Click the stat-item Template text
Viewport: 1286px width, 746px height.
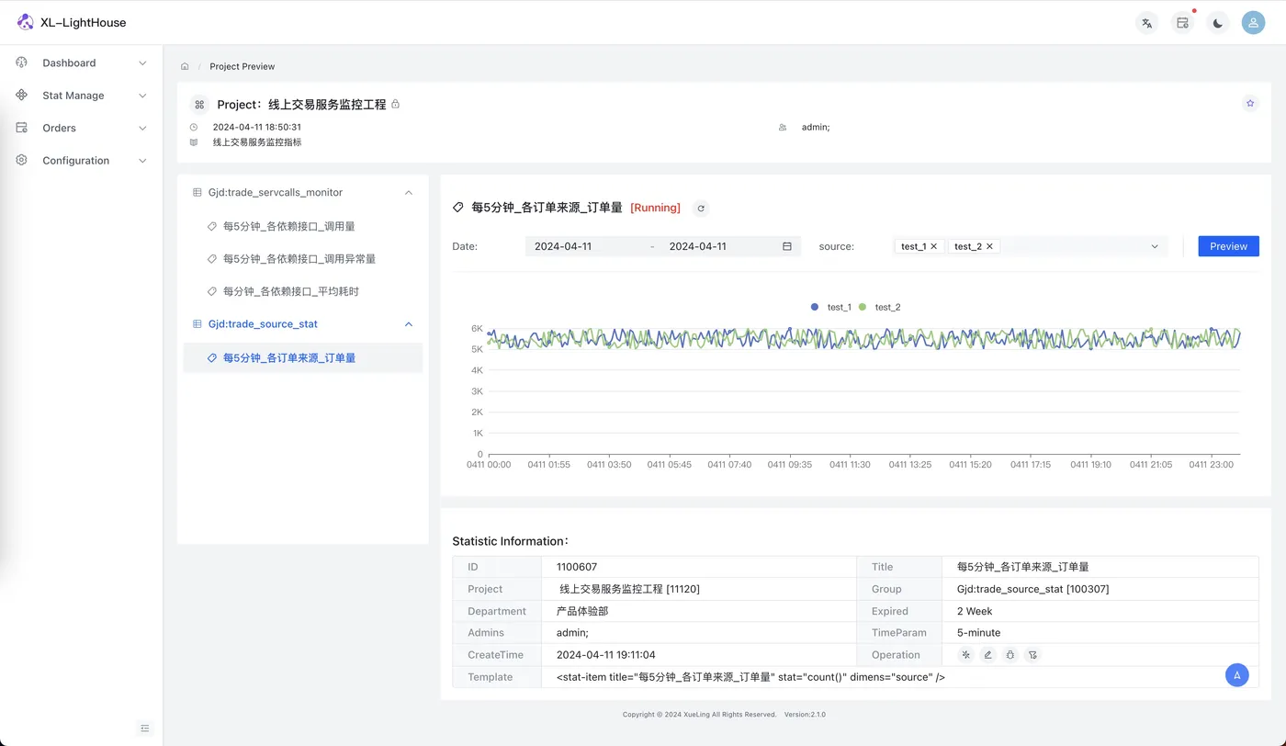750,677
